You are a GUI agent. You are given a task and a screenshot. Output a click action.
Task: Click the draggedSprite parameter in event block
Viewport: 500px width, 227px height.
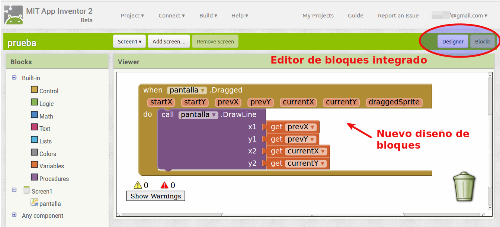394,102
